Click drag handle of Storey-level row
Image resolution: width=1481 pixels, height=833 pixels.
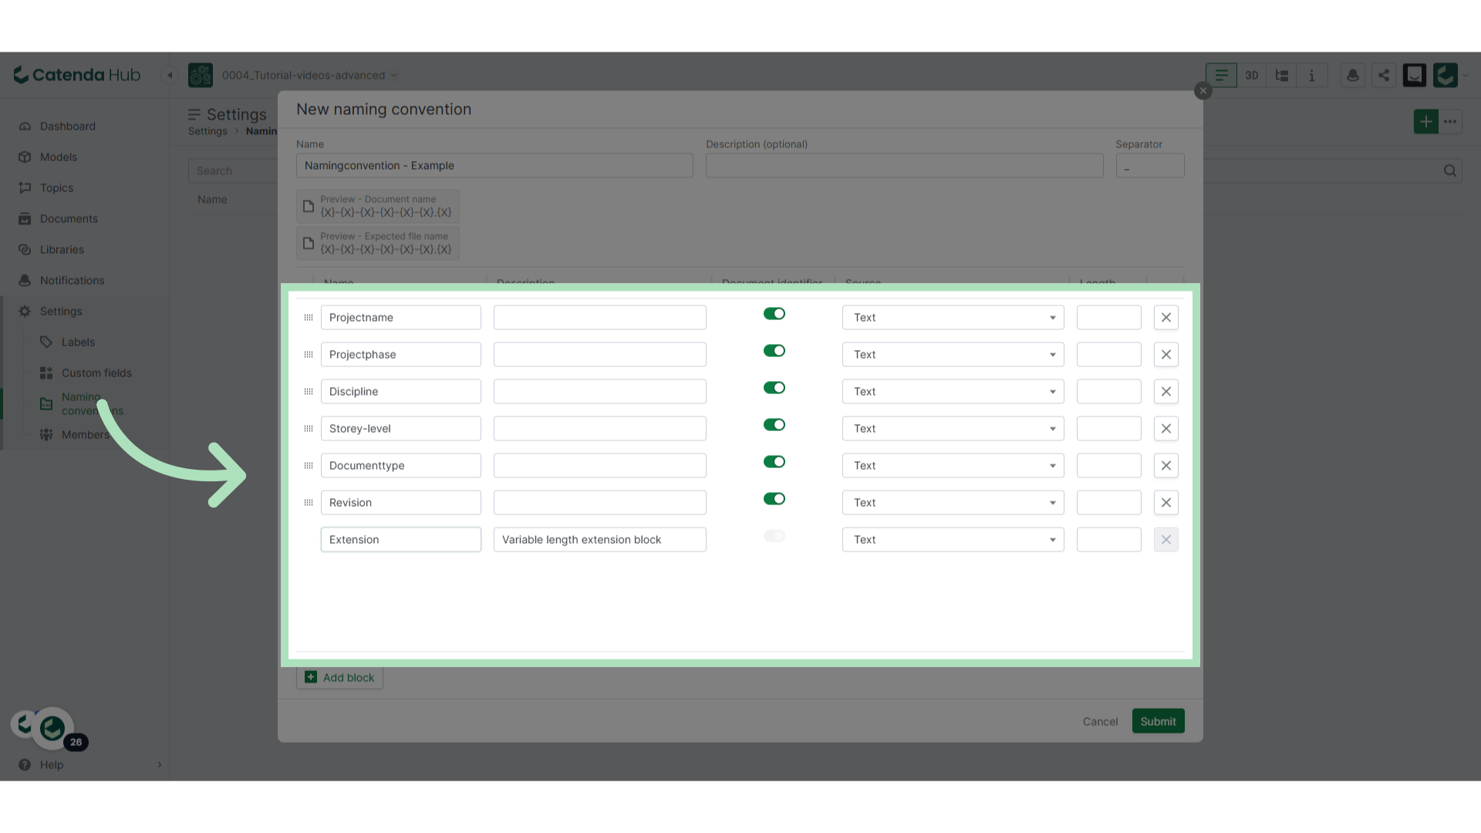(x=309, y=428)
